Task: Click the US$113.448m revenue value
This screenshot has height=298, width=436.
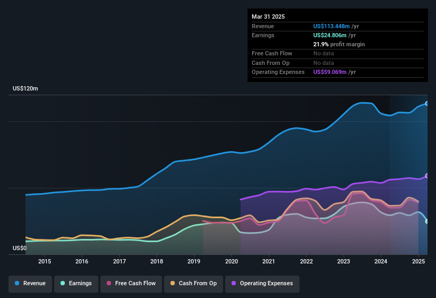Action: (331, 26)
